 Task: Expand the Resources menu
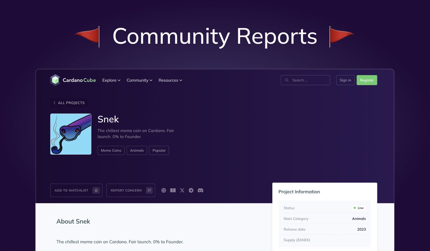pyautogui.click(x=170, y=80)
